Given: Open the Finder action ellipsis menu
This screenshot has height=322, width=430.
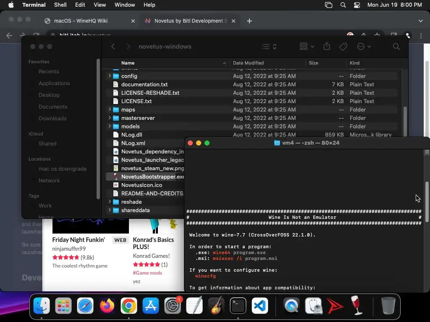Looking at the screenshot, I should [364, 47].
